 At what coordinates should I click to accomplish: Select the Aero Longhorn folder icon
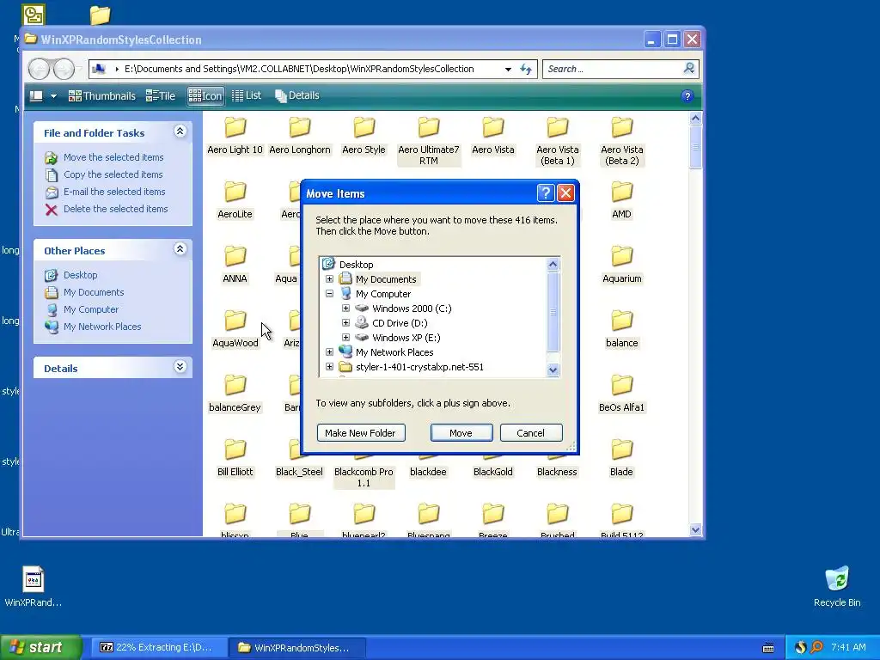(x=300, y=127)
